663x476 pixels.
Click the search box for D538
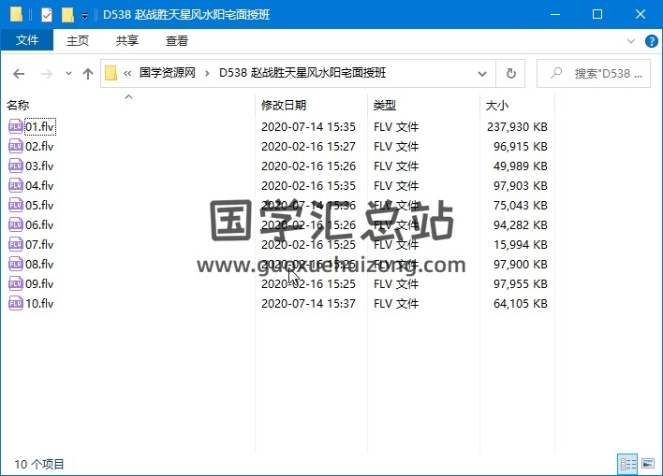pyautogui.click(x=593, y=74)
